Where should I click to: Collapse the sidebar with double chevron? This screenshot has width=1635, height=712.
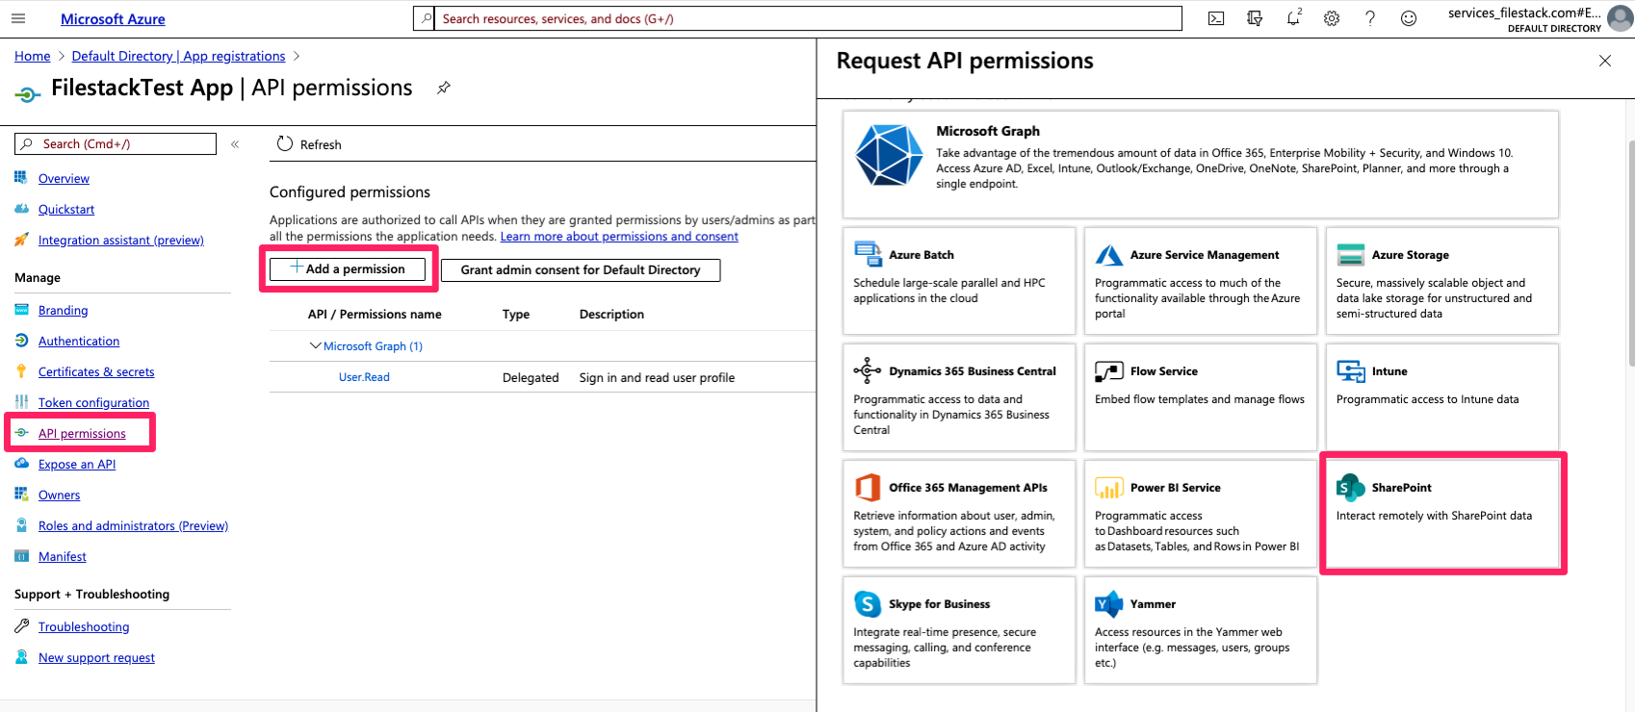click(x=235, y=144)
